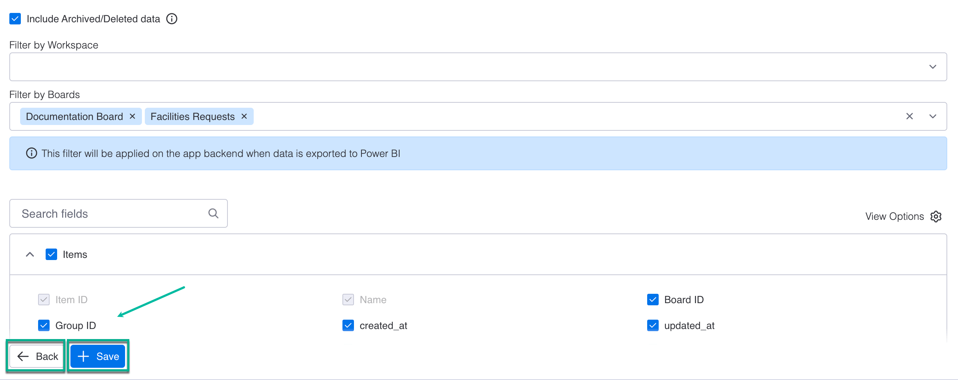This screenshot has width=958, height=380.
Task: Disable the Board ID field checkbox
Action: (x=653, y=300)
